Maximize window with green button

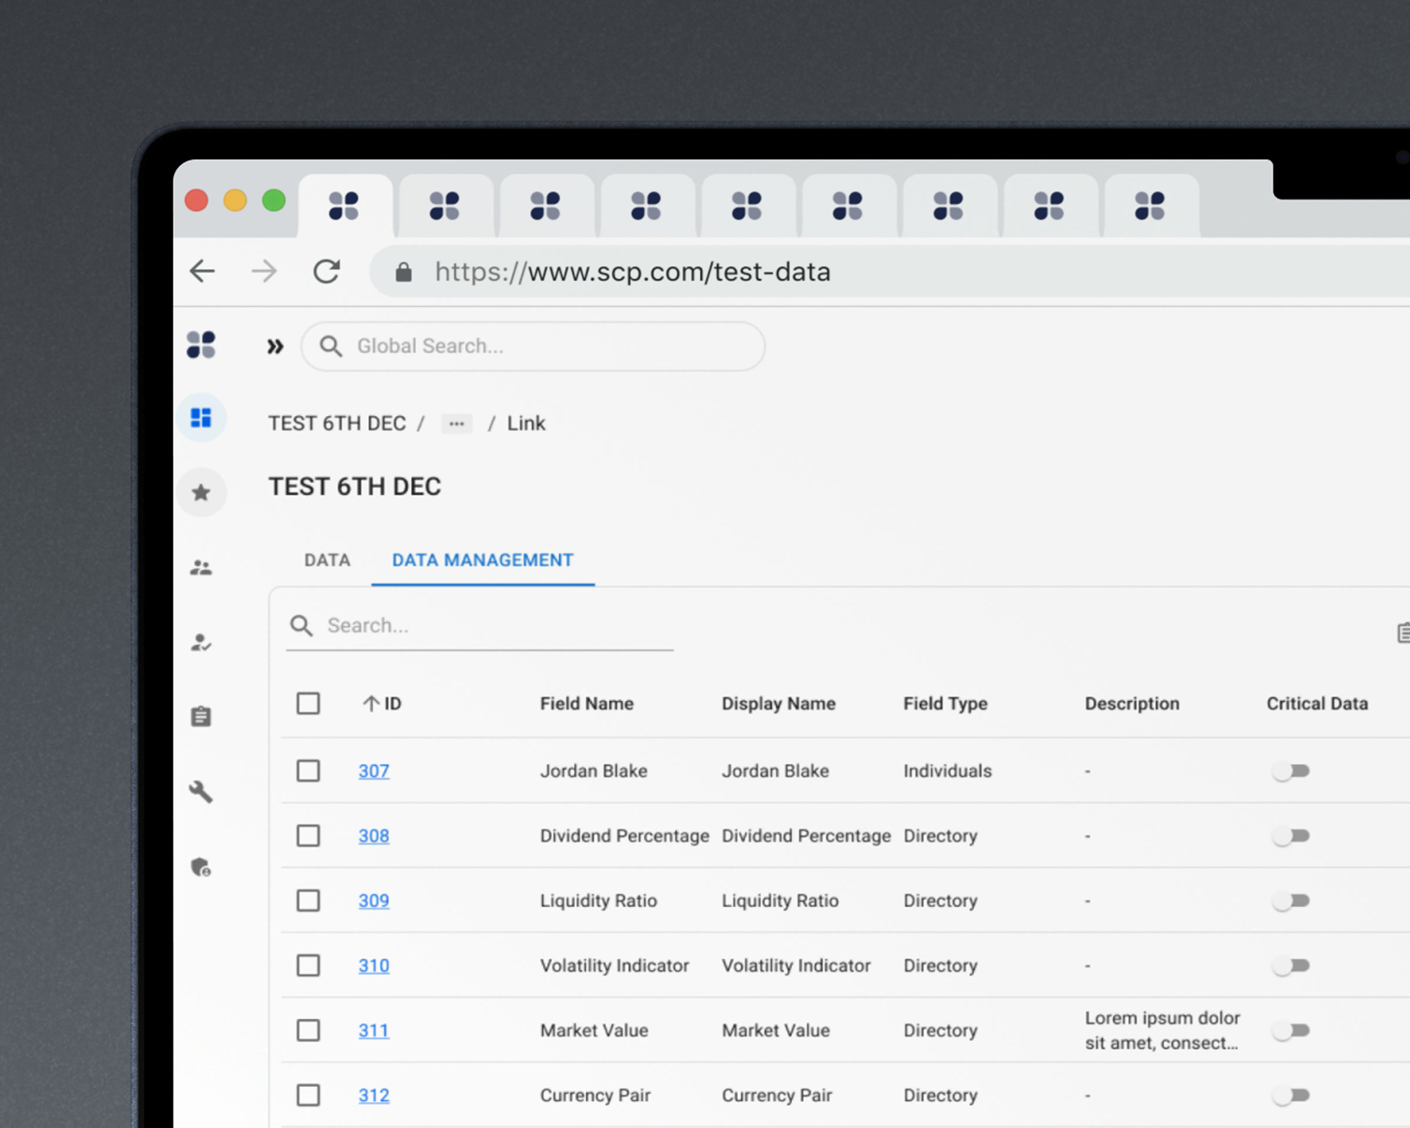pyautogui.click(x=274, y=200)
